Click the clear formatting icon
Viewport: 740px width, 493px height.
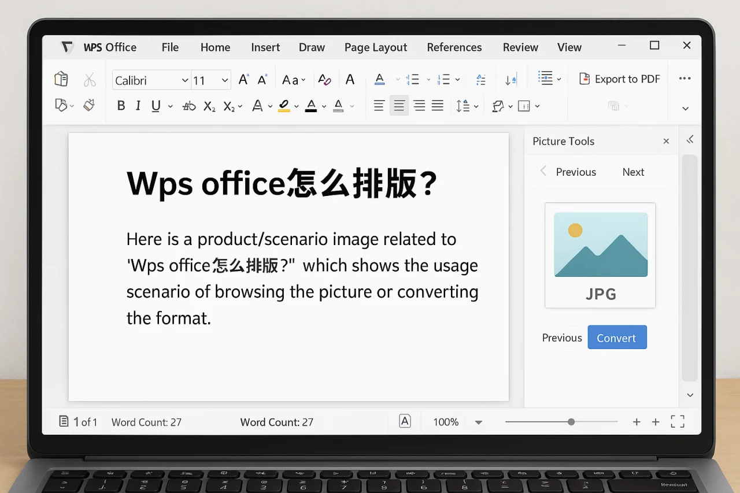click(x=325, y=79)
